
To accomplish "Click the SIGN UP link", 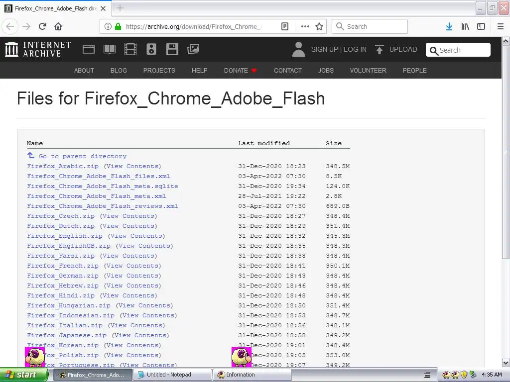I will coord(325,49).
